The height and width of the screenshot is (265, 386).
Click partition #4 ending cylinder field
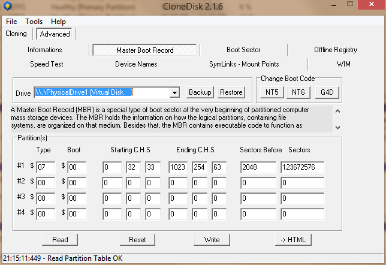point(178,214)
